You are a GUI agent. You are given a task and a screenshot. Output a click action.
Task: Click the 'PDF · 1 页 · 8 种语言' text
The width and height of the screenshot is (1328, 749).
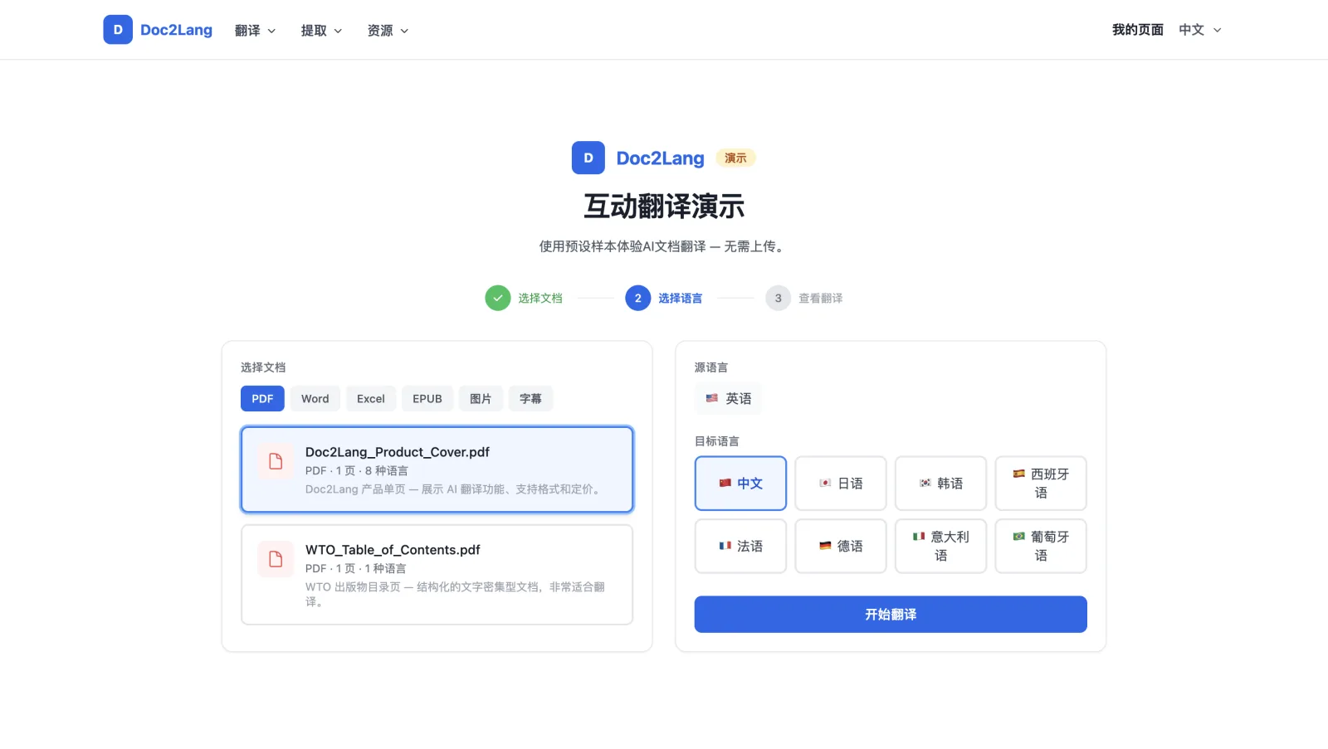[x=357, y=470]
